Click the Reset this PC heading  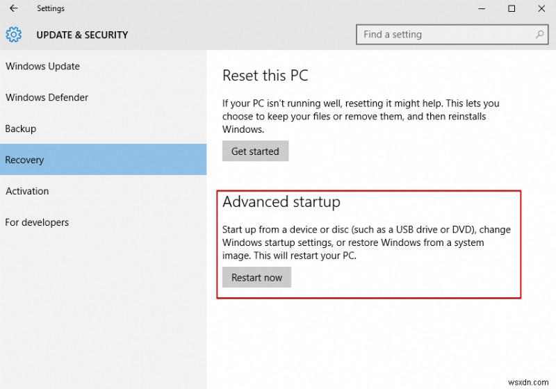pos(265,76)
